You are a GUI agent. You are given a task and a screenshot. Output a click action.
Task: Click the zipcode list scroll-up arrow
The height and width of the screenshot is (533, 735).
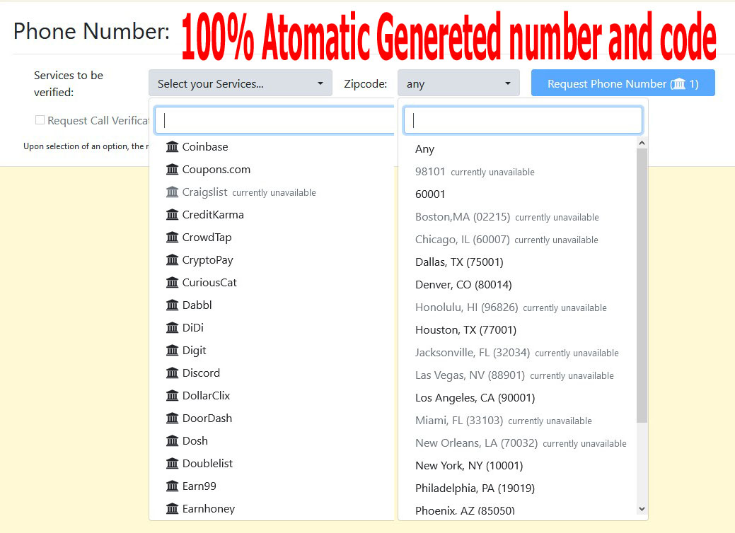[x=642, y=143]
